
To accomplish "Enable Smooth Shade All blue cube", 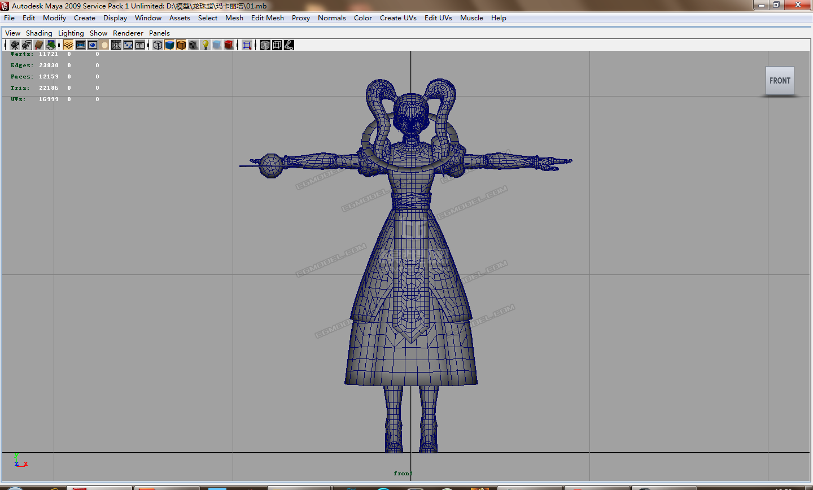I will point(170,45).
